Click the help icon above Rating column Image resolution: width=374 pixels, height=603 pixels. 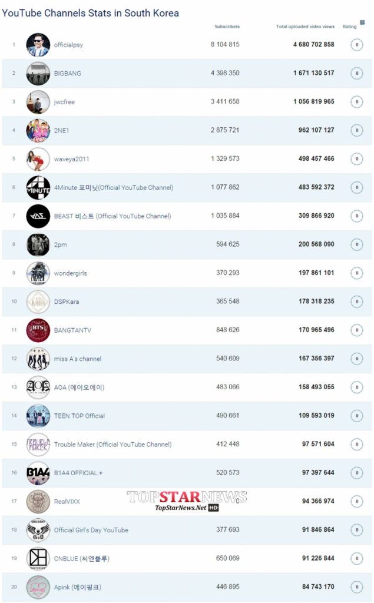point(362,22)
